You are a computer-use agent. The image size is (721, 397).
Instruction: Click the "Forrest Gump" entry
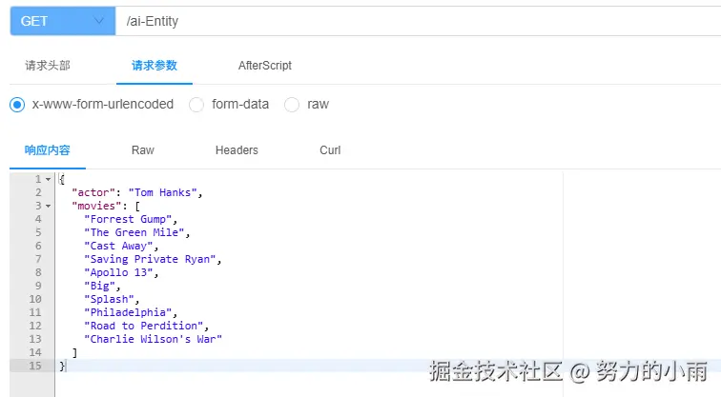tap(129, 219)
